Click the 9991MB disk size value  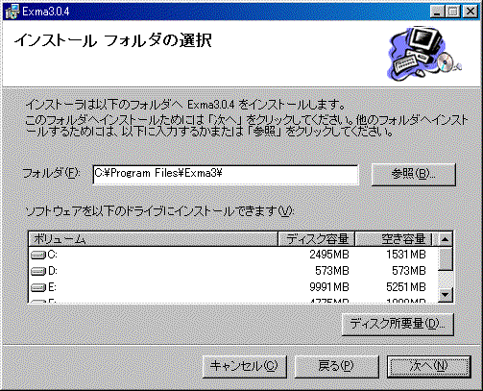pyautogui.click(x=329, y=287)
